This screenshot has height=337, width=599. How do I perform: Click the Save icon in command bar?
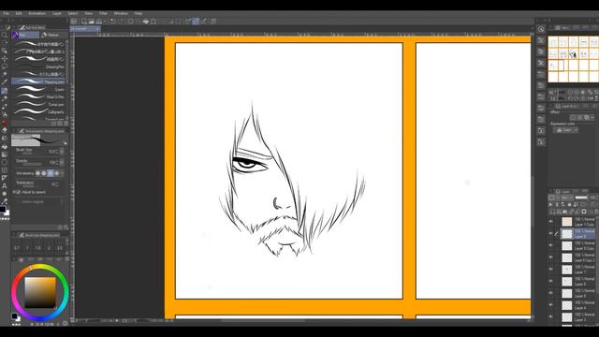point(99,22)
